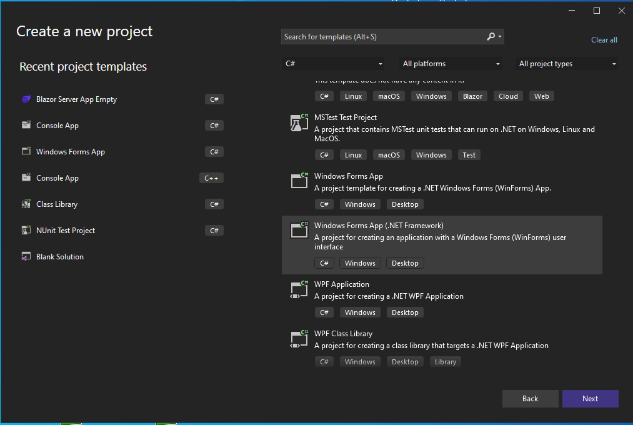Screen dimensions: 633x425
Task: Choose the NUnit Test Project icon
Action: [x=26, y=231]
